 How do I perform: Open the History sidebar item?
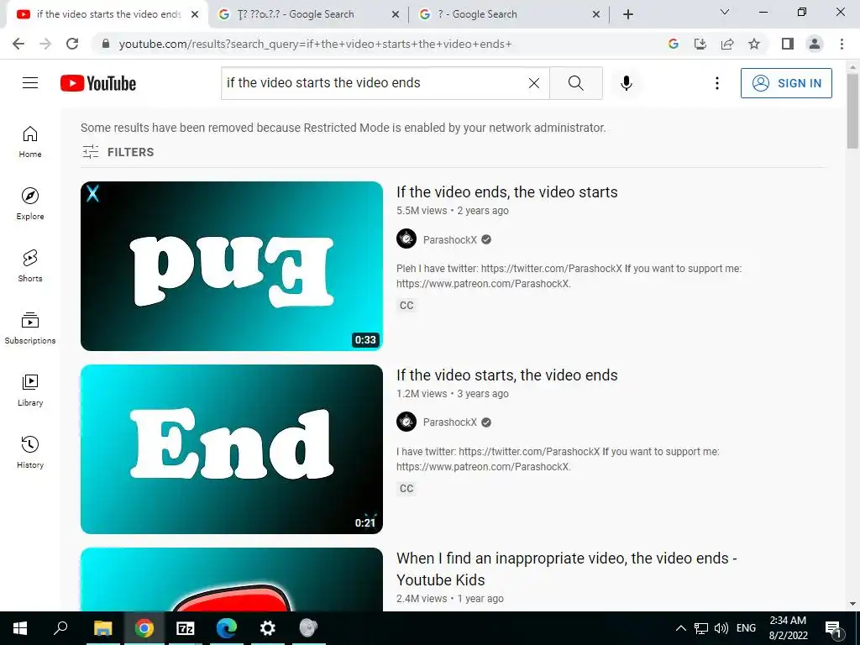pos(30,451)
